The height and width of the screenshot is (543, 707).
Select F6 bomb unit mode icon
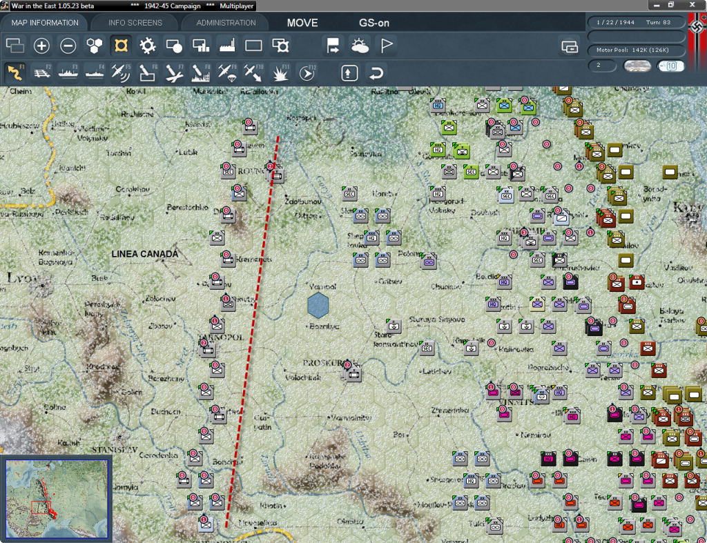click(148, 72)
